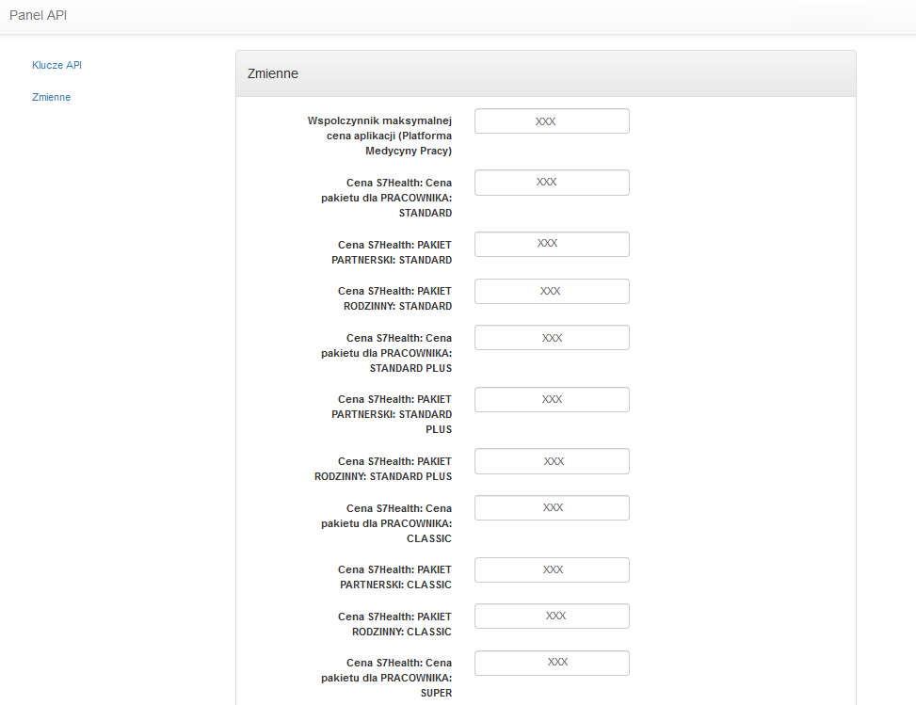
Task: Select the label Cena S7Health PAKIET PARTNERSKI: STANDARD
Action: point(395,251)
